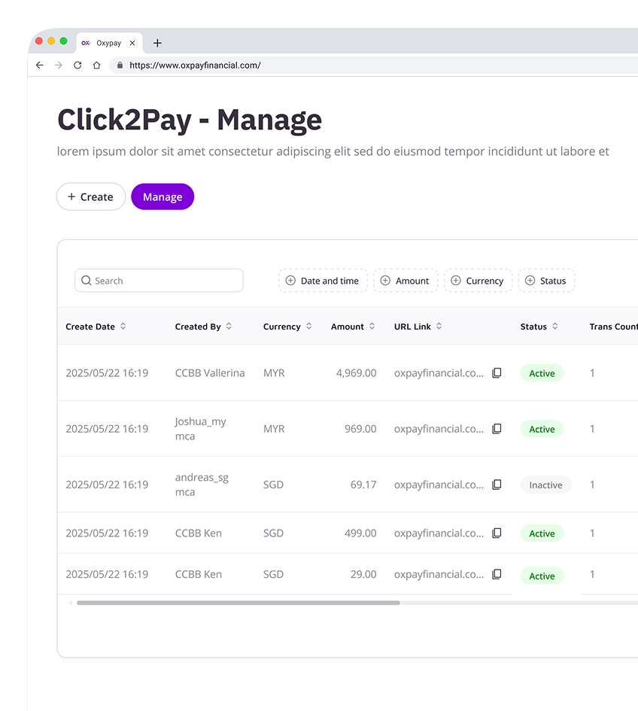The image size is (638, 711).
Task: Sort table by Create Date
Action: [123, 327]
